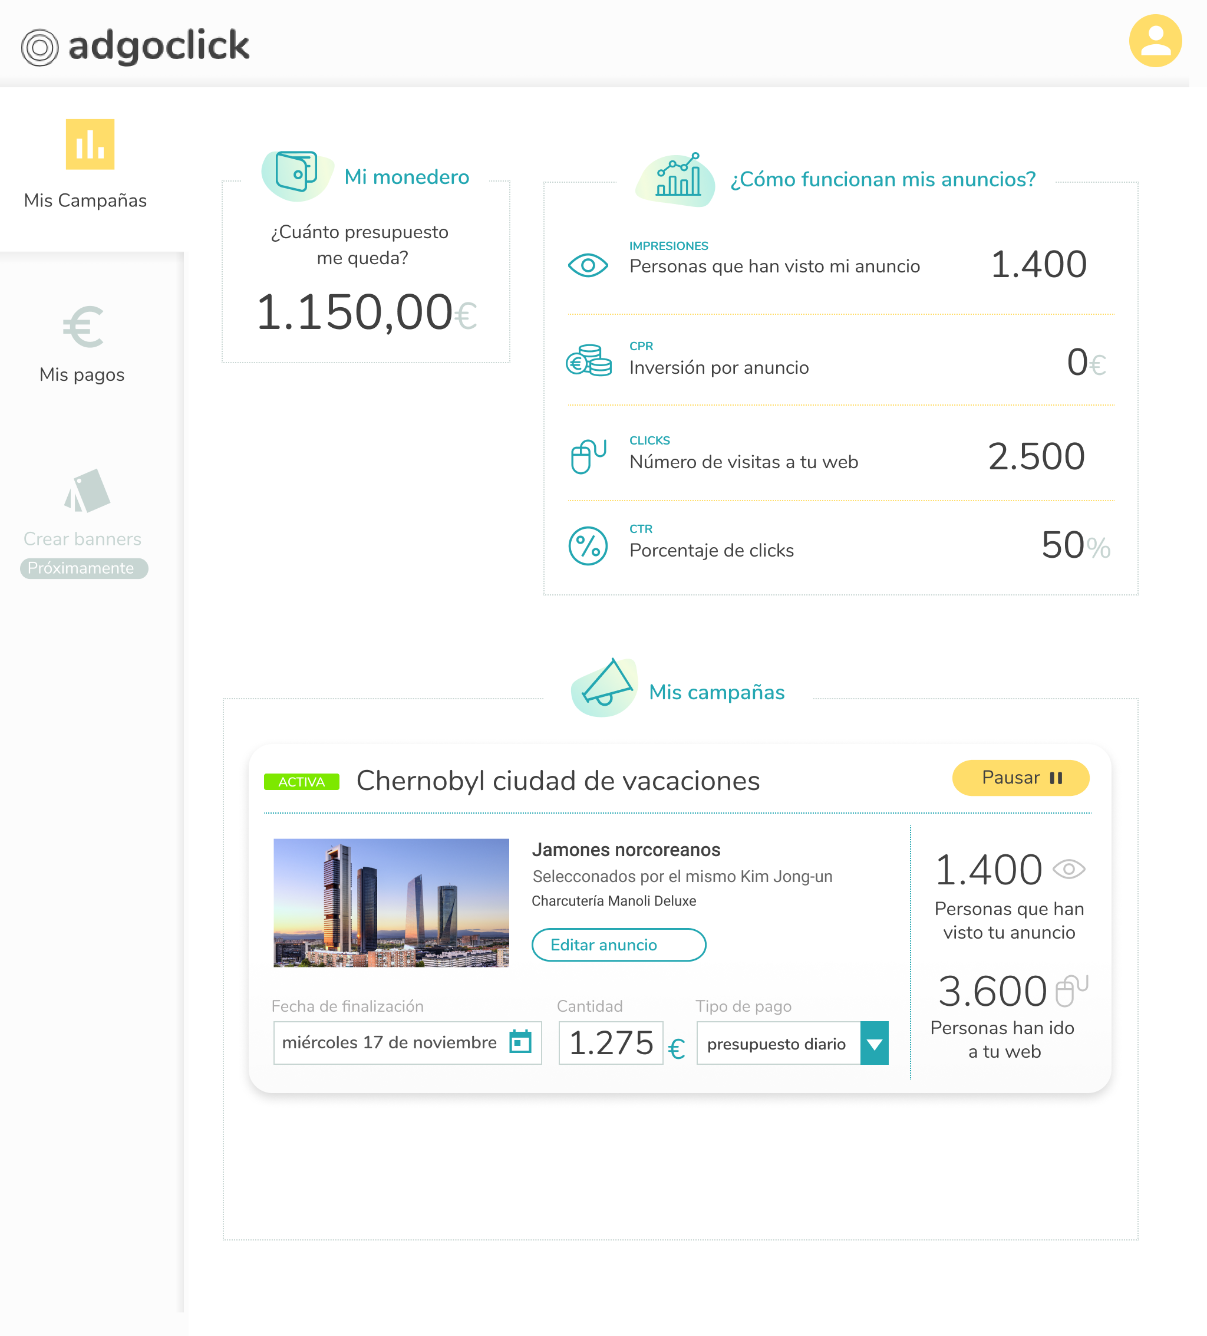Click ad title Jamones norcoreanos
This screenshot has height=1336, width=1207.
point(625,850)
